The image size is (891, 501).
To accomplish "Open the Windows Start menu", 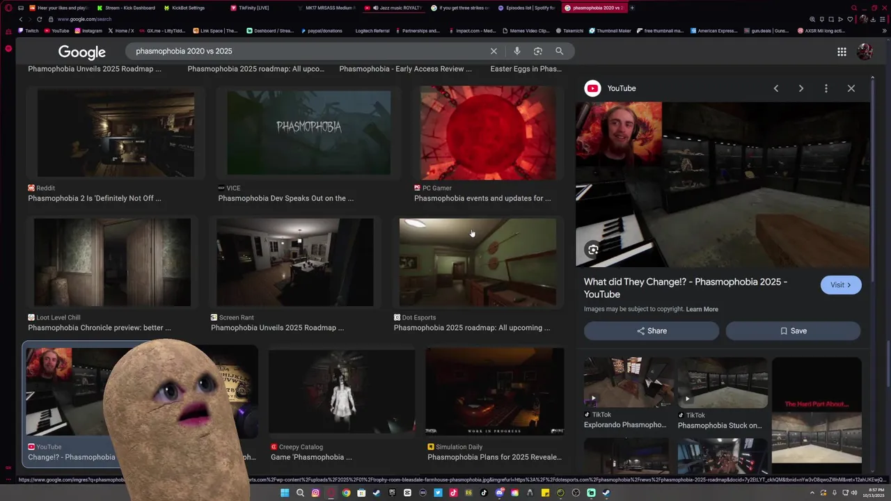I will coord(285,493).
